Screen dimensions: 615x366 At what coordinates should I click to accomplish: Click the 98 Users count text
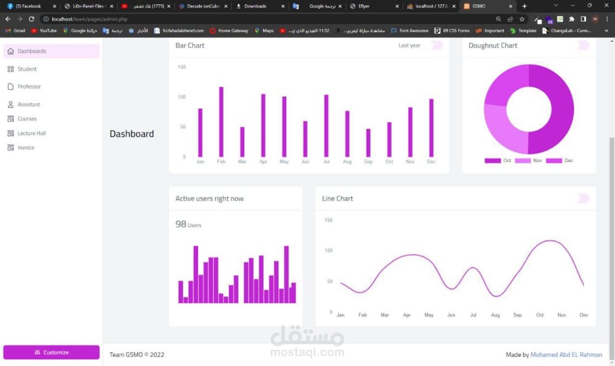pyautogui.click(x=188, y=224)
